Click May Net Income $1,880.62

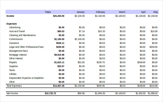click(153, 93)
